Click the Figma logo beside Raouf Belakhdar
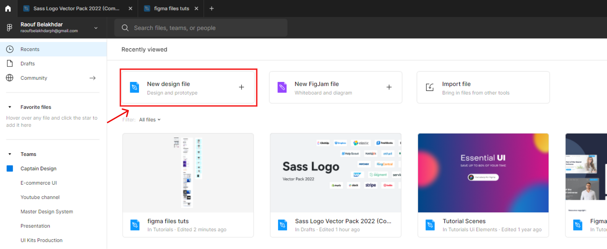607x249 pixels. click(x=9, y=28)
